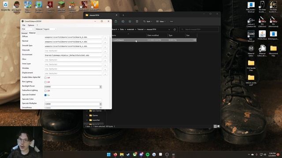Switch to the General tab
The image size is (282, 158).
(x=24, y=33)
